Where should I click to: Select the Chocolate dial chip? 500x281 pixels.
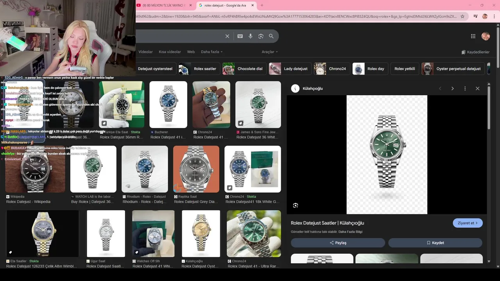[244, 69]
